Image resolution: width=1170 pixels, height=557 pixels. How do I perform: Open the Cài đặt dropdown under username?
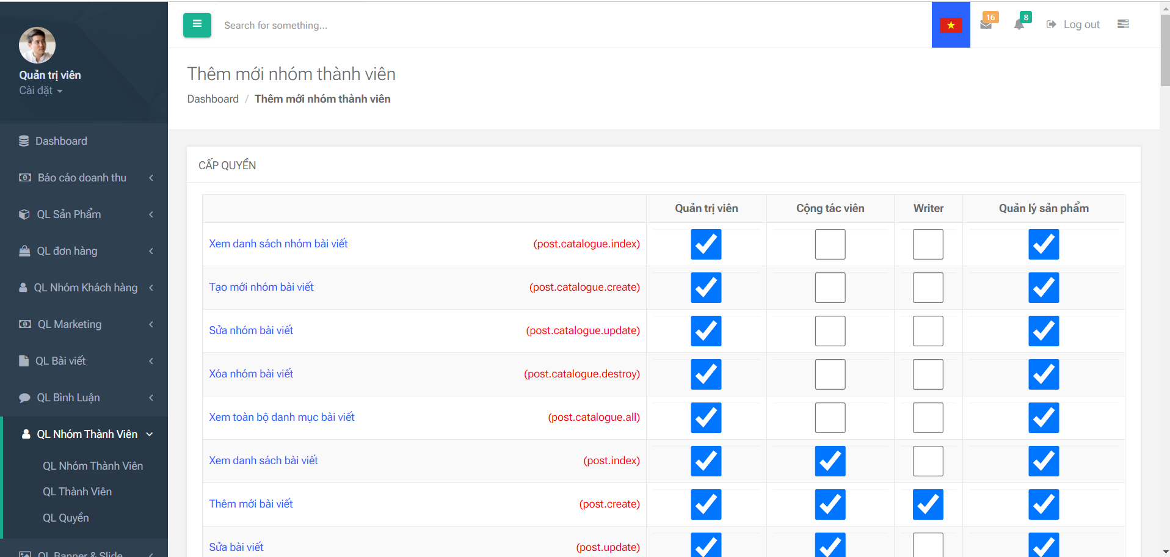pos(41,90)
